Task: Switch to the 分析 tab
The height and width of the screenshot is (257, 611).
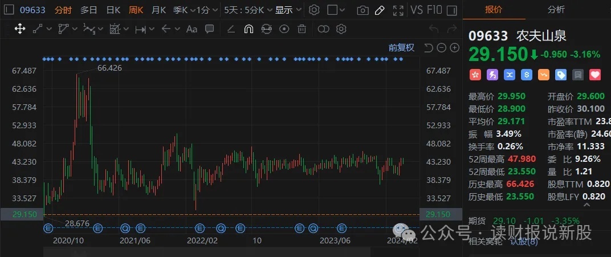Action: pos(556,10)
